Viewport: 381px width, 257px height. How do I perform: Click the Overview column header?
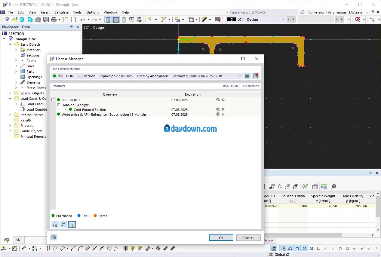(x=110, y=94)
